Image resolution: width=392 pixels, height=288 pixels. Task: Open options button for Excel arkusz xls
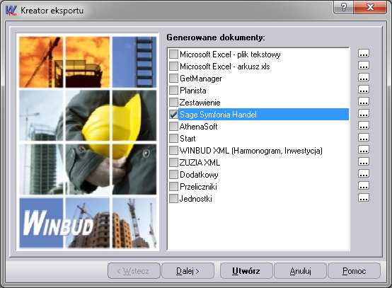364,66
